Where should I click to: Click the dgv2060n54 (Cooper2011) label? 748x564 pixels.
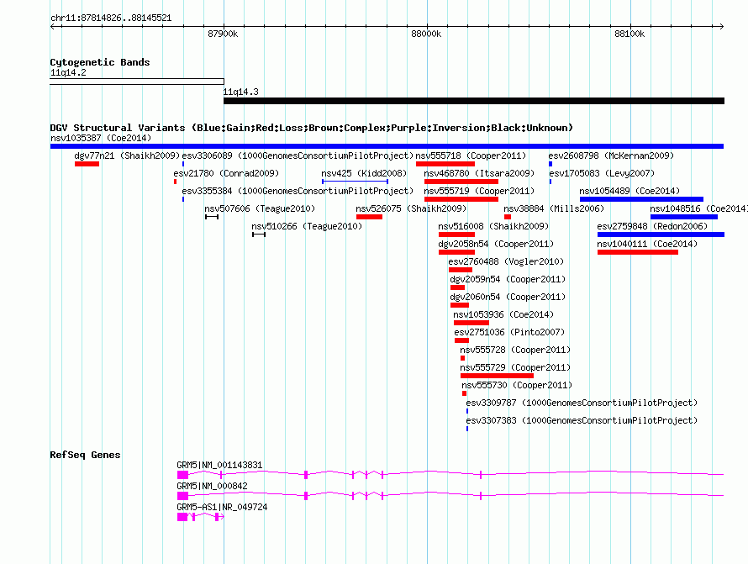tap(508, 297)
